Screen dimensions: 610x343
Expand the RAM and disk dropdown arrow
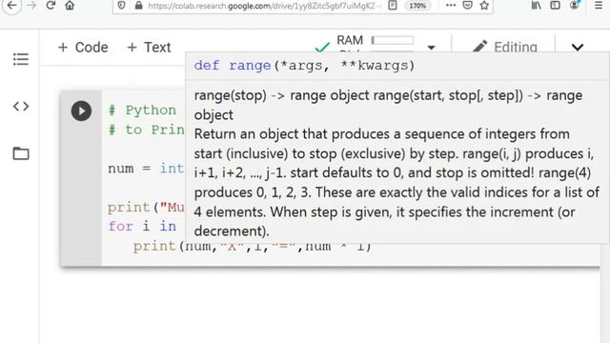431,48
